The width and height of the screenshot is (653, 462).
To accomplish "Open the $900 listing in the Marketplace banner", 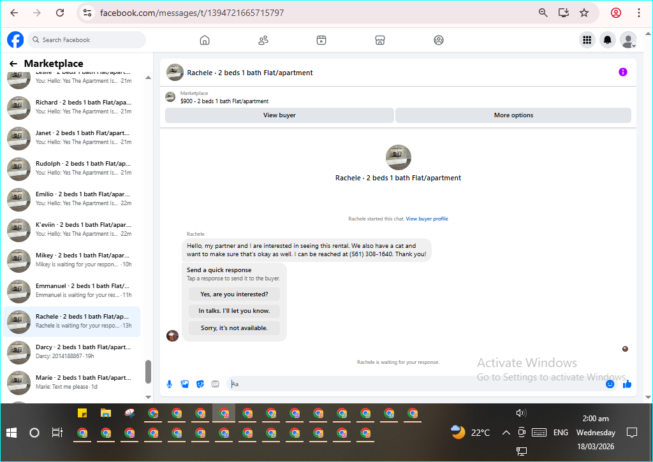I will [224, 101].
